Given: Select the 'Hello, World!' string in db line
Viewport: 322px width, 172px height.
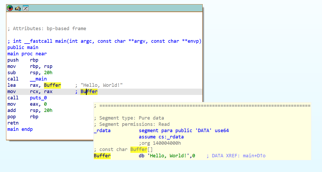Looking at the screenshot, I should pos(165,156).
